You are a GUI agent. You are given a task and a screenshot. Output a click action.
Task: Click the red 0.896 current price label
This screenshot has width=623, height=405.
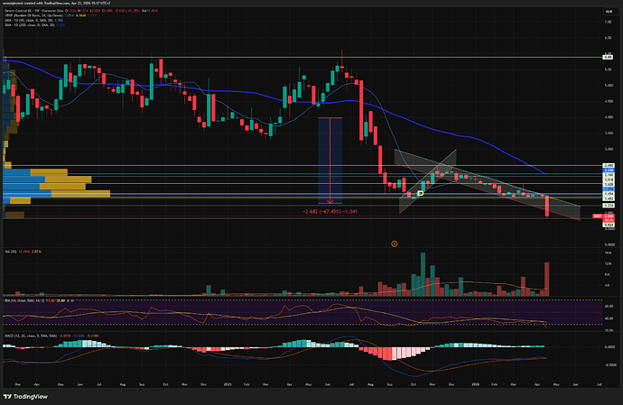tap(609, 216)
